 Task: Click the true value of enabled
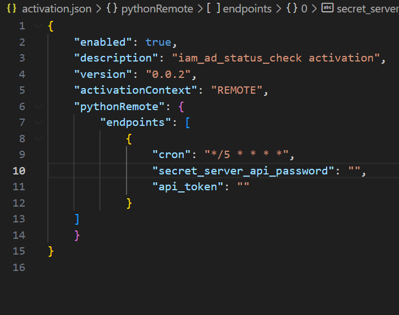(x=158, y=42)
